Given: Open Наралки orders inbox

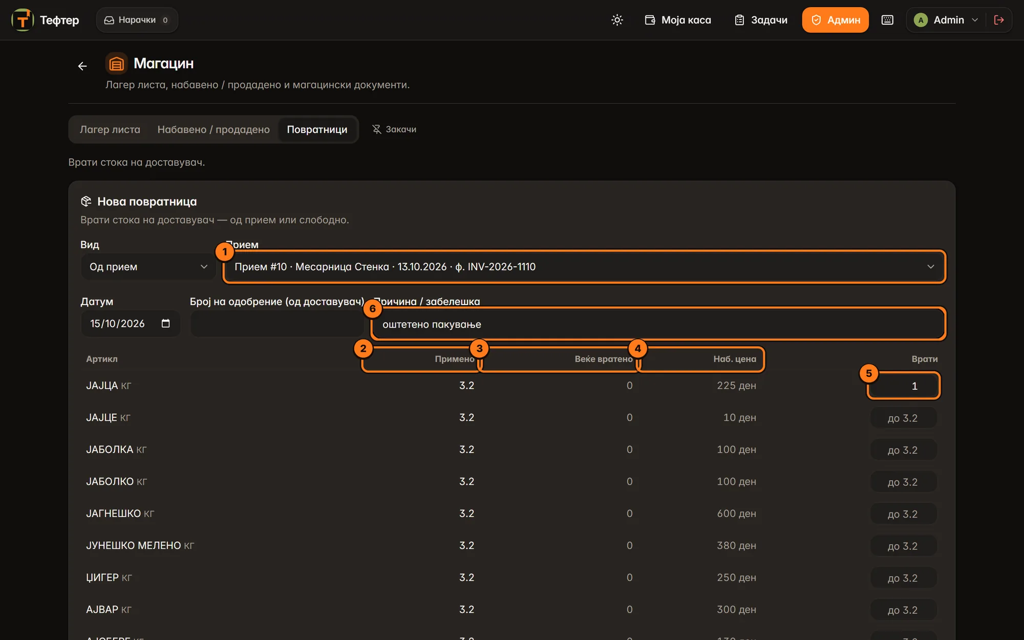Looking at the screenshot, I should click(x=137, y=20).
